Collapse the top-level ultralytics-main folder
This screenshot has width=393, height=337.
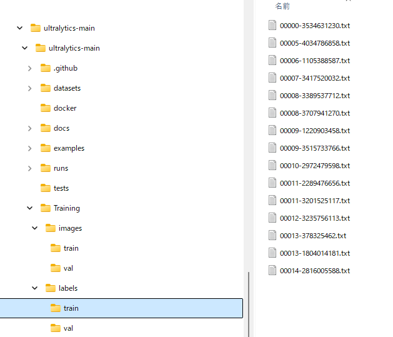pos(20,28)
